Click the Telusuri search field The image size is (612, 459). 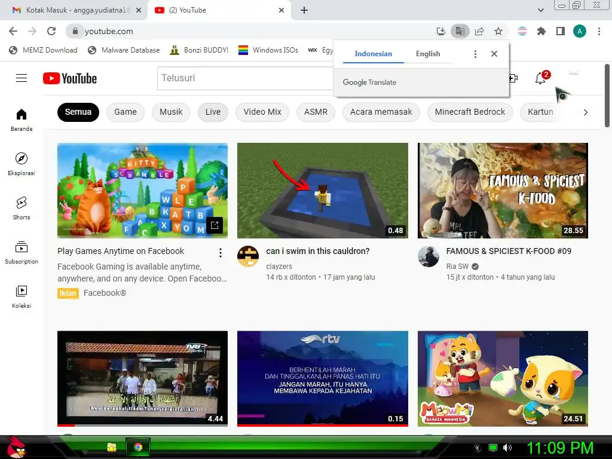pos(245,78)
